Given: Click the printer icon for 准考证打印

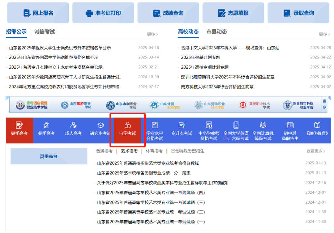Looking at the screenshot, I should 89,13.
